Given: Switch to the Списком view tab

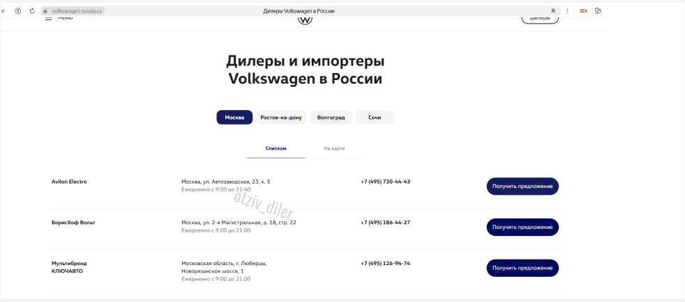Looking at the screenshot, I should tap(276, 149).
